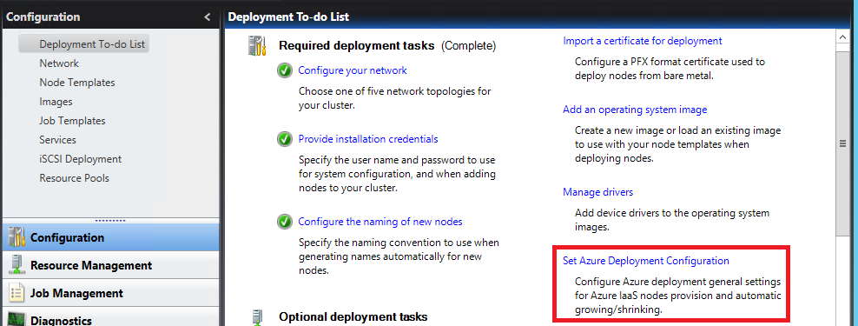Viewport: 858px width, 326px height.
Task: Open Set Azure Deployment Configuration link
Action: click(x=646, y=261)
